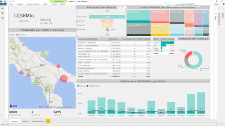Image resolution: width=225 pixels, height=126 pixels.
Task: Open the Filtri pane label
Action: (216, 17)
